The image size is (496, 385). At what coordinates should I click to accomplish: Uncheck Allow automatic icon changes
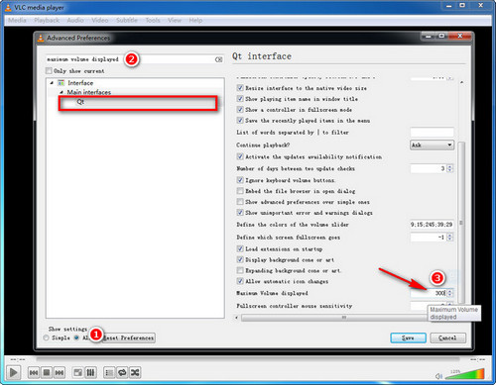coord(240,281)
